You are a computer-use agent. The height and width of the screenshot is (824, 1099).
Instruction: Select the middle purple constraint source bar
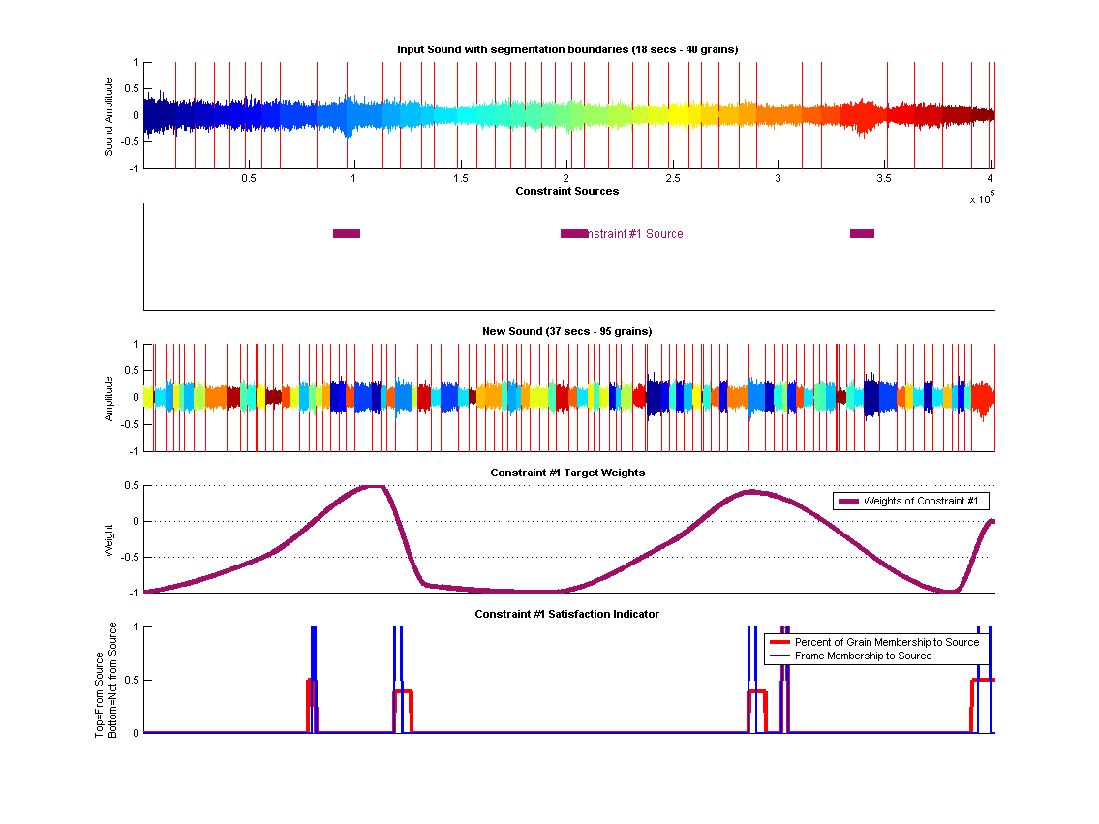coord(573,233)
